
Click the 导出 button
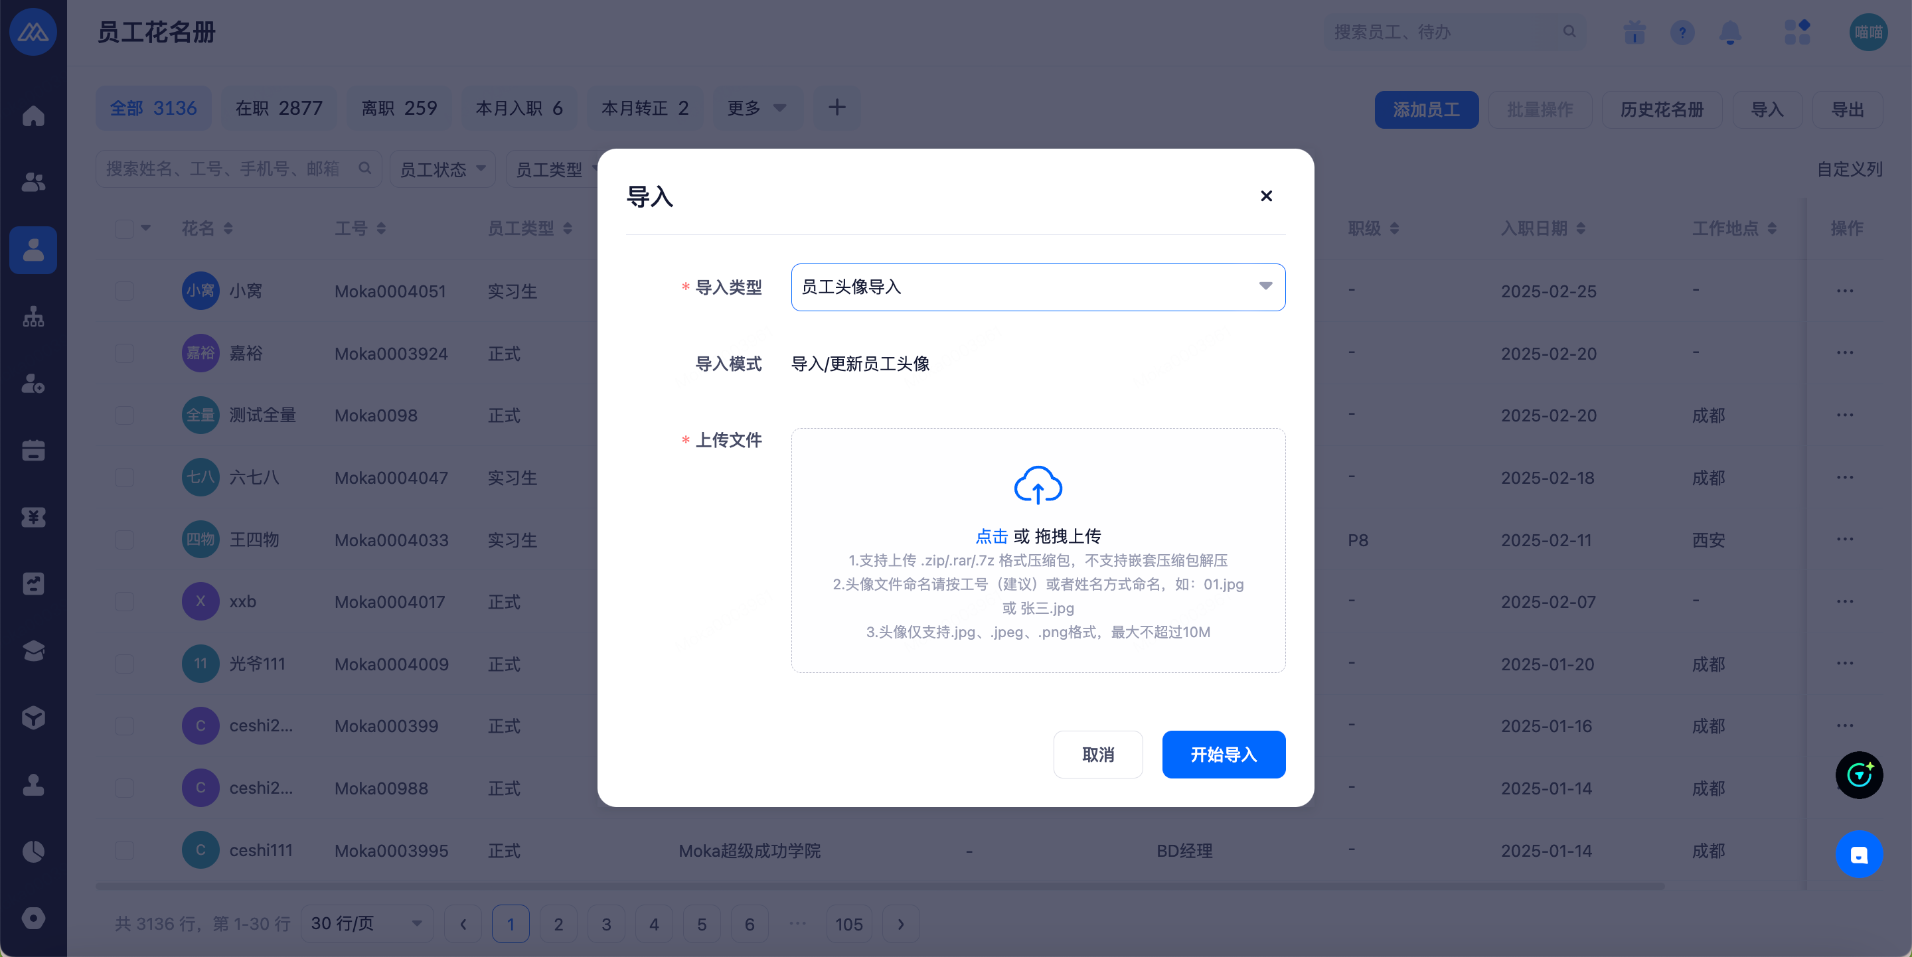[1848, 110]
